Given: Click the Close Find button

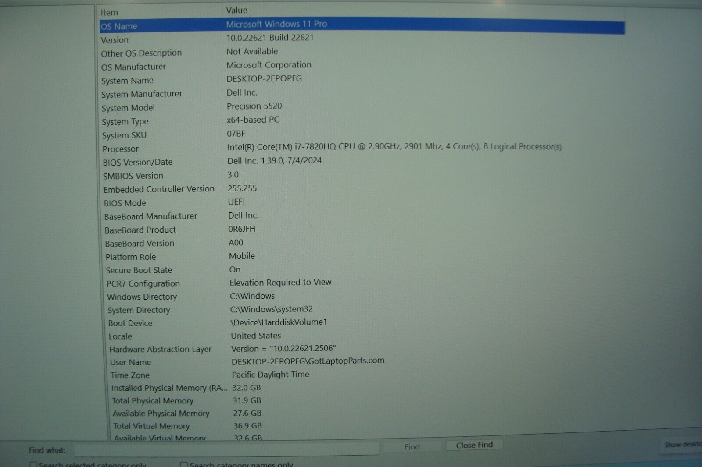Looking at the screenshot, I should click(474, 445).
